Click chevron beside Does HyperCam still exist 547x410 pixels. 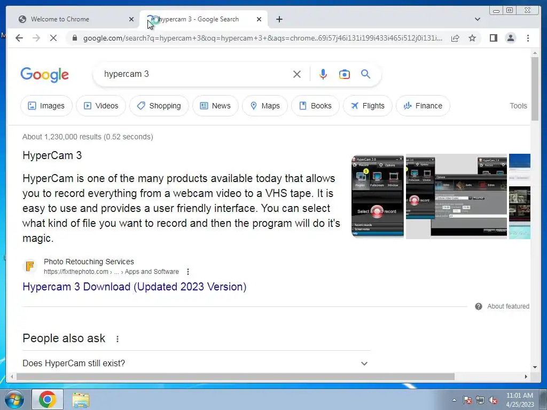click(364, 363)
